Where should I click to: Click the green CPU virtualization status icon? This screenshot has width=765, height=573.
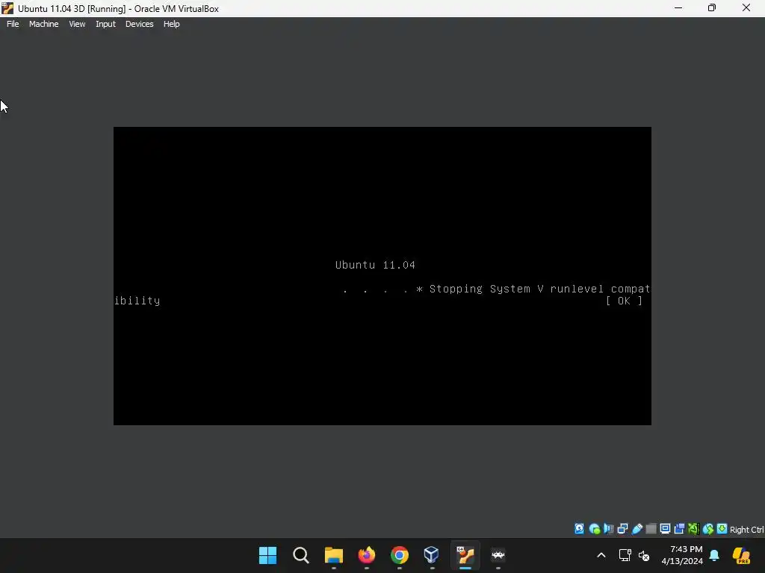click(693, 529)
